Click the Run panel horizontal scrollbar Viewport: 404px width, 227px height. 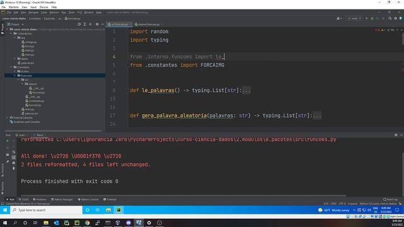[x=184, y=195]
